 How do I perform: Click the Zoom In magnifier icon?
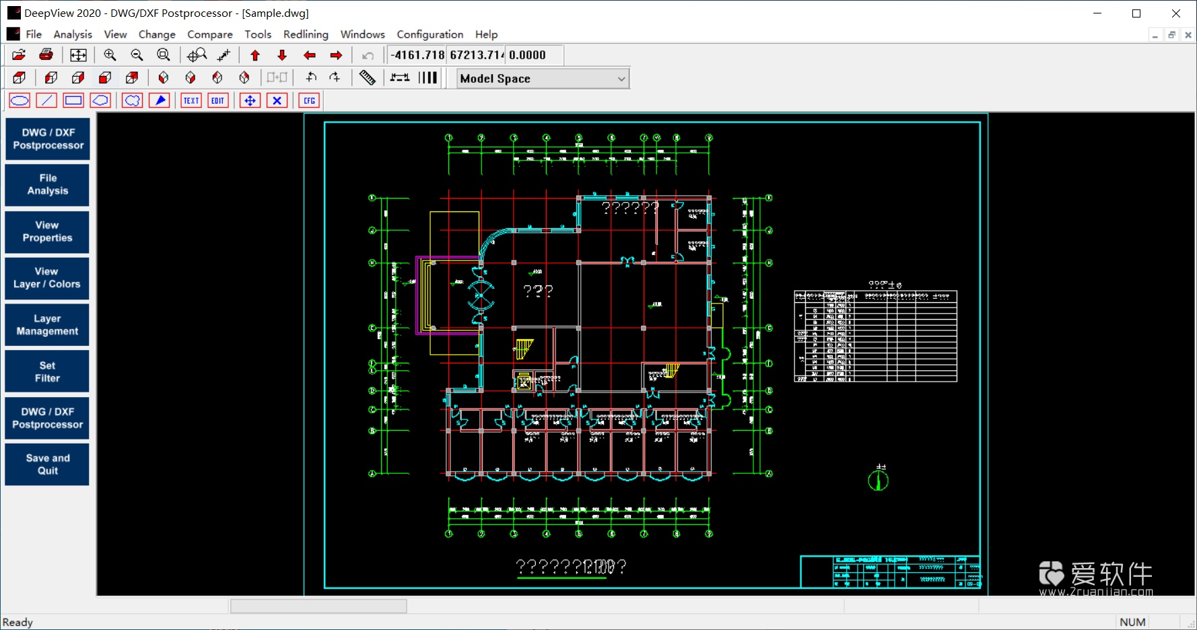(x=110, y=55)
